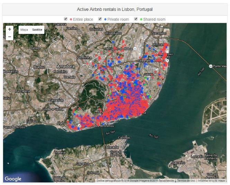Click the Cacilhas map label
Viewport: 230px width, 185px height.
[124, 138]
